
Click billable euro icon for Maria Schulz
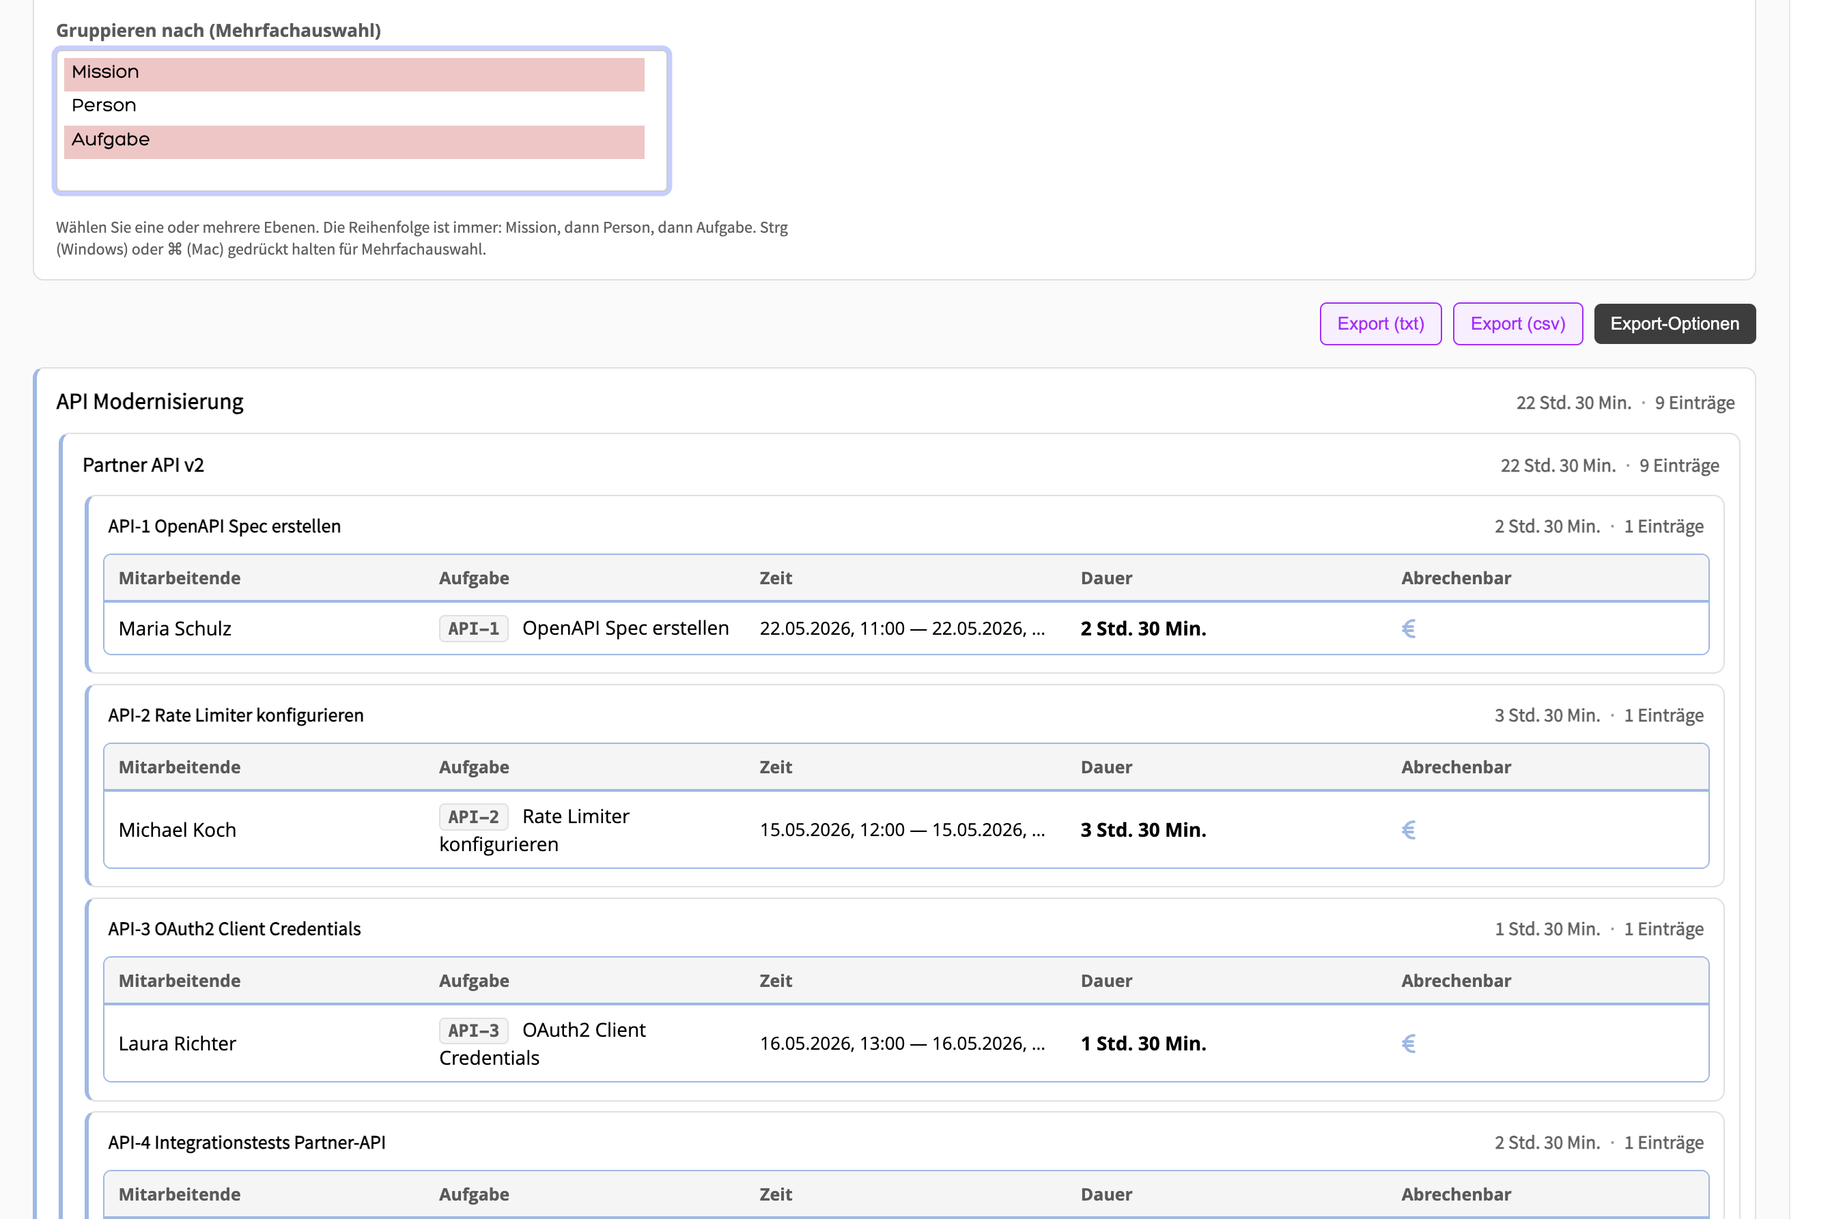(1408, 628)
